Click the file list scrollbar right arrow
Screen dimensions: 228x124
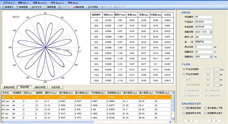coord(170,122)
